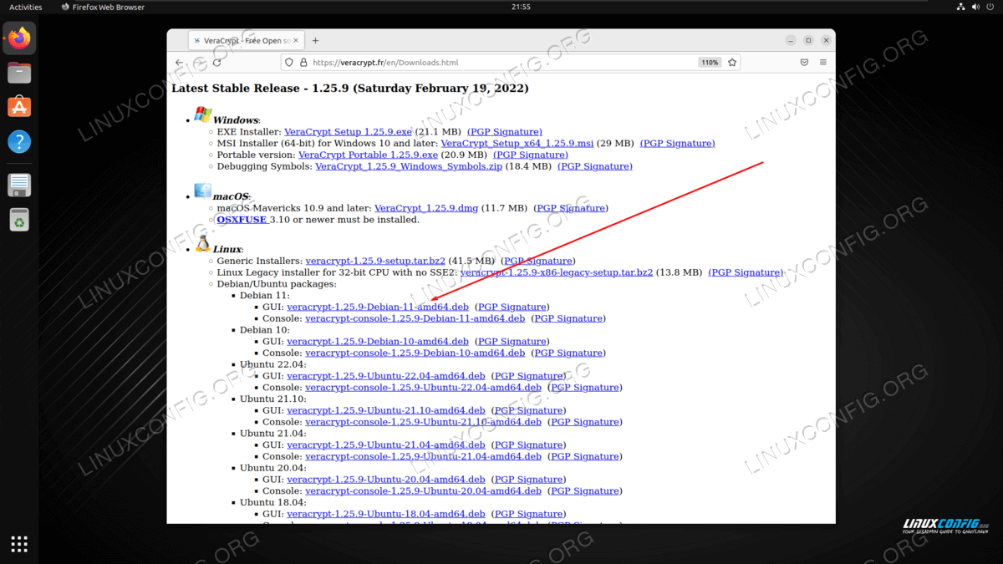Click the Debian/Ubuntu packages: list label
Viewport: 1003px width, 564px height.
coord(277,284)
